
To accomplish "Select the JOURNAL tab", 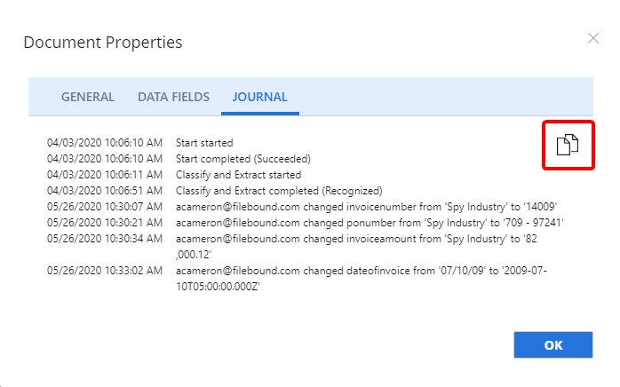I will (x=259, y=97).
